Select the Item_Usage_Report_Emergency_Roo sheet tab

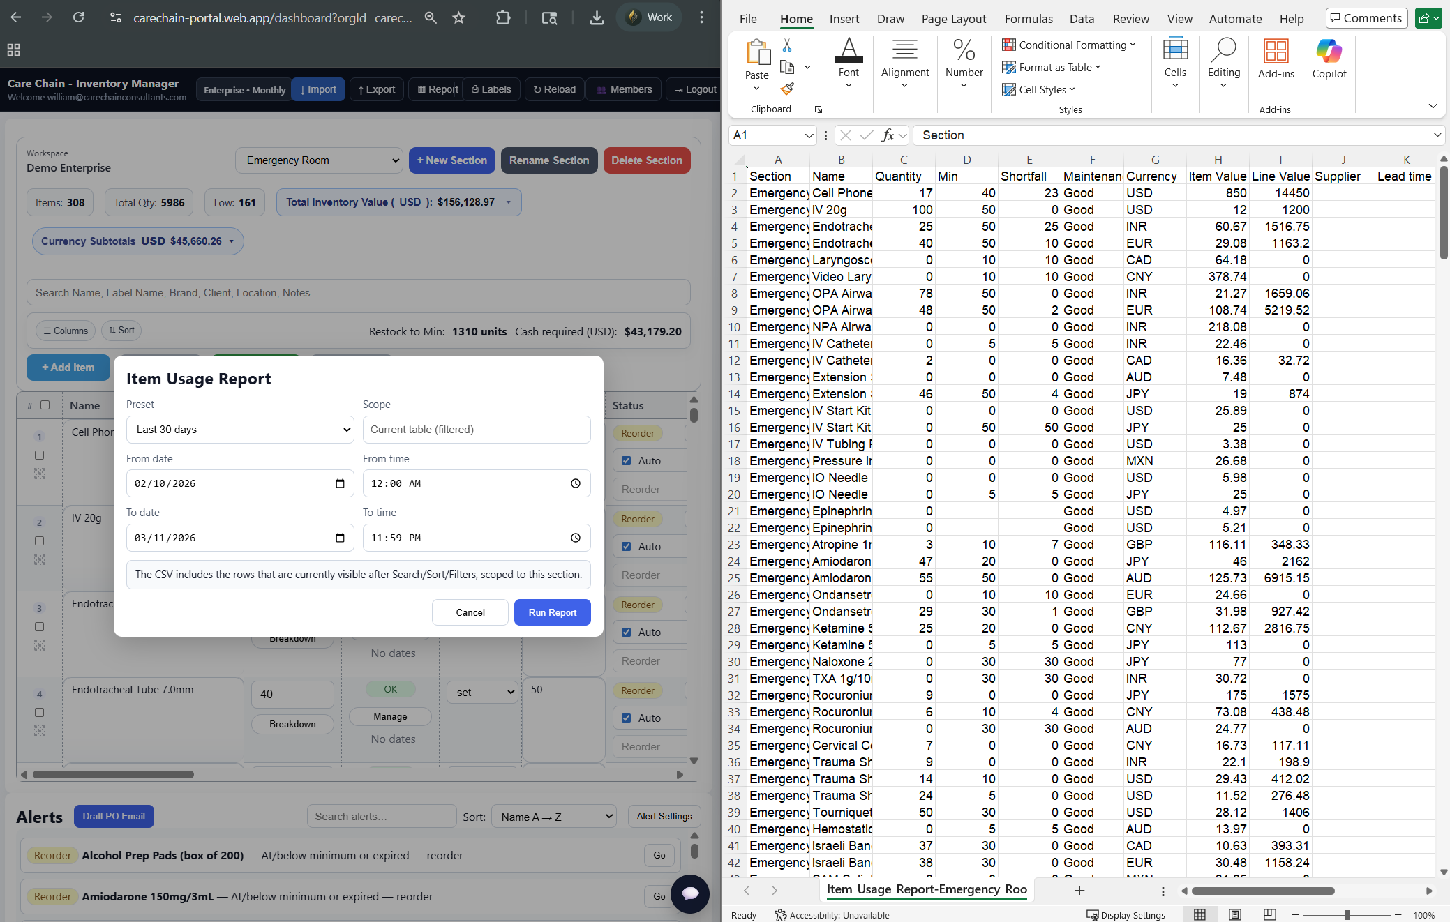pyautogui.click(x=927, y=890)
